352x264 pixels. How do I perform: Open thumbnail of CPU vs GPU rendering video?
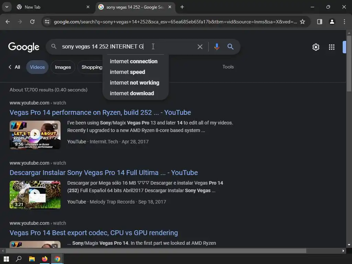click(x=35, y=244)
